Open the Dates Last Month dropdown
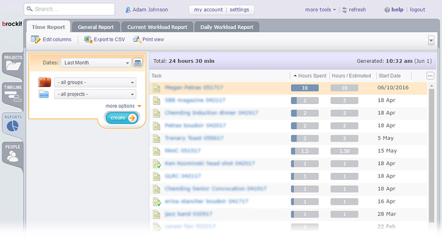Viewport: 442px width, 241px height. click(96, 63)
